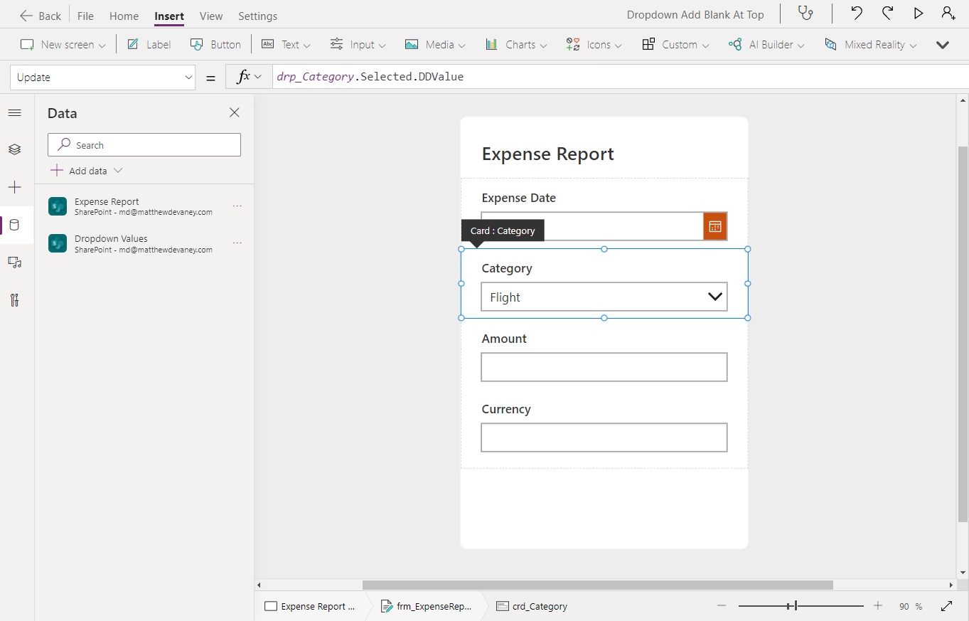Screen dimensions: 969x621
Task: Expand the ribbon overflow chevron
Action: point(943,44)
